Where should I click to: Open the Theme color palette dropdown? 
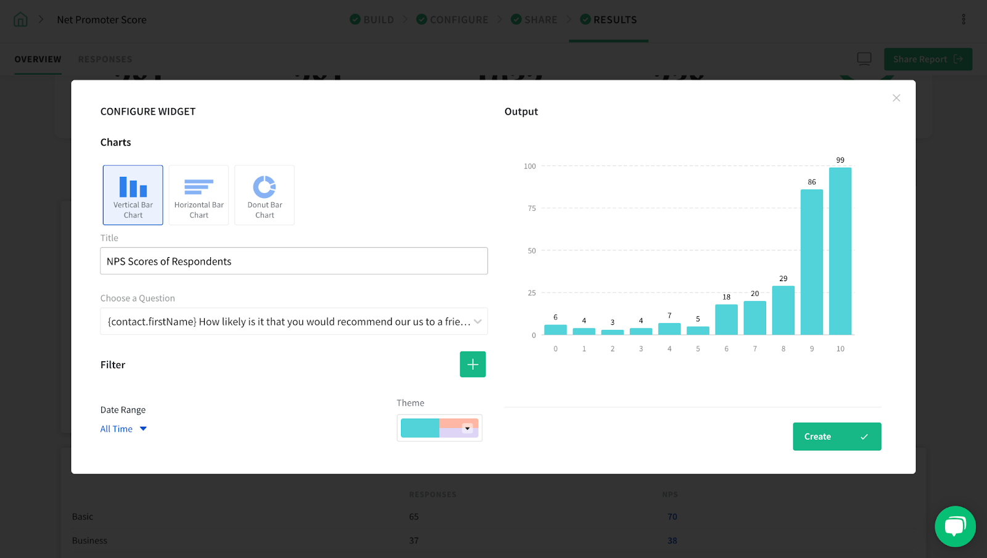[x=439, y=428]
